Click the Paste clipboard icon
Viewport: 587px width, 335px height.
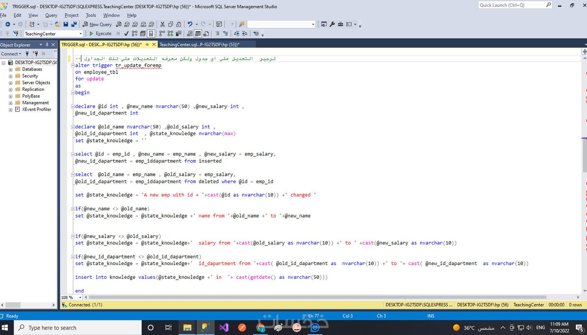[179, 24]
